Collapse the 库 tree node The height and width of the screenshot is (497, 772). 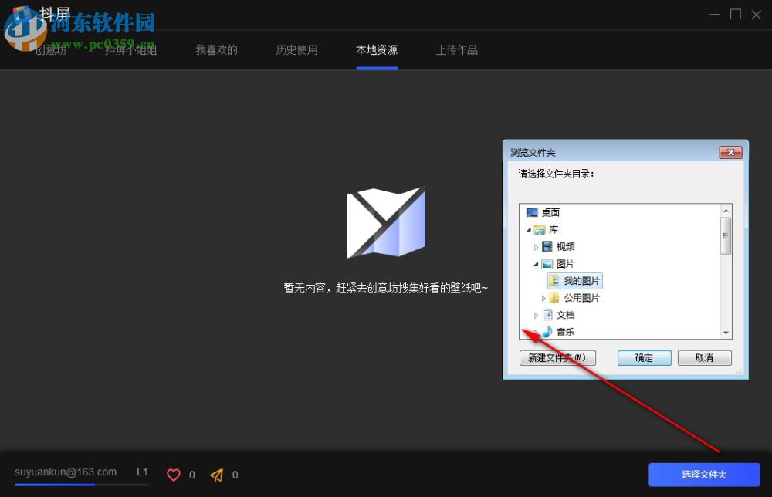coord(528,229)
